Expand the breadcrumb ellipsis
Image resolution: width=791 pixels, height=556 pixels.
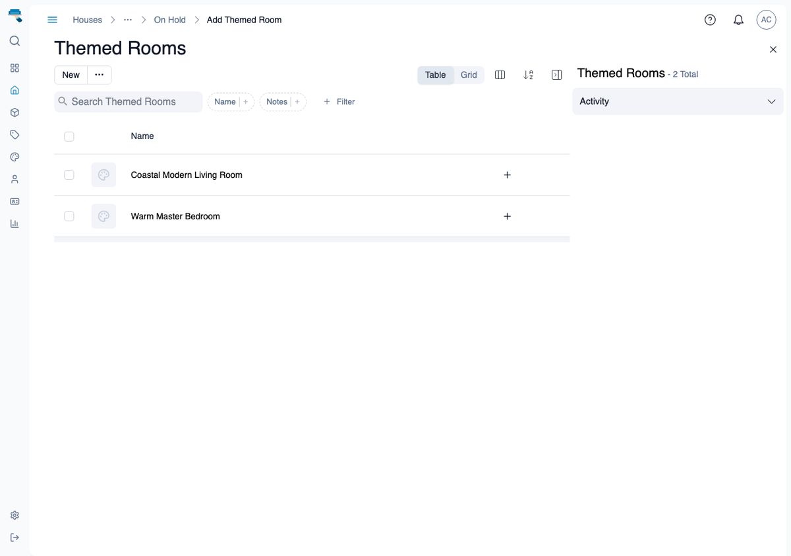coord(128,20)
